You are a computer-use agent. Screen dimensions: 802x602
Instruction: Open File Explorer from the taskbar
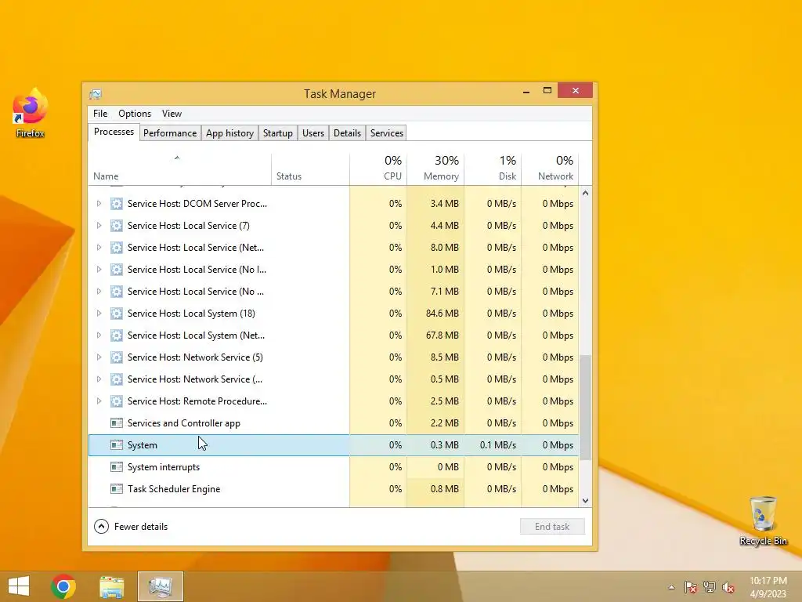pyautogui.click(x=111, y=586)
